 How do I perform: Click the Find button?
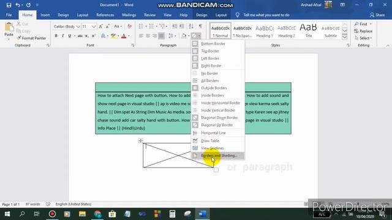(x=361, y=24)
